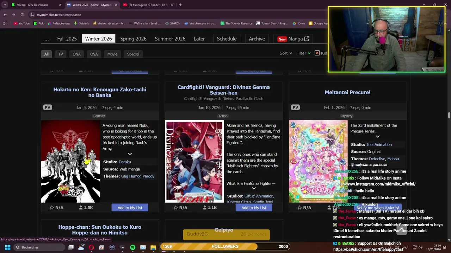Open the Gag Humor theme link
Image resolution: width=451 pixels, height=253 pixels.
(x=131, y=176)
